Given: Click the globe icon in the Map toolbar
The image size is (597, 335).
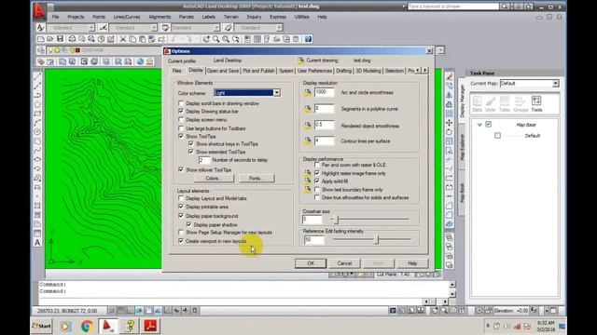Looking at the screenshot, I should point(140,61).
